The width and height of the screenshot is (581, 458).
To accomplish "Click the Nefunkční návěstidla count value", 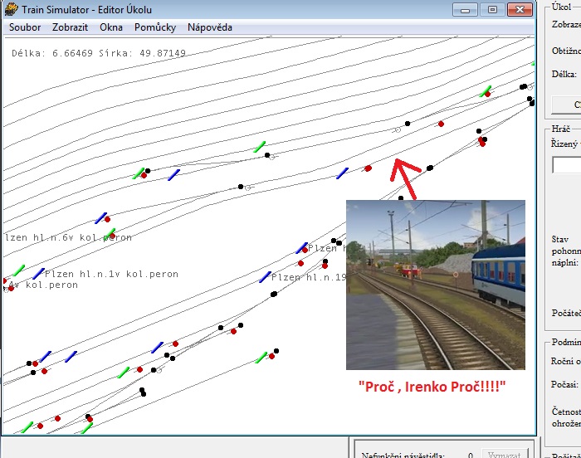I will point(470,456).
